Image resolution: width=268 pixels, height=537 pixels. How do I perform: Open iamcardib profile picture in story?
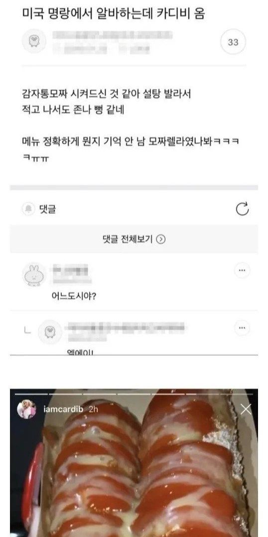click(x=27, y=409)
